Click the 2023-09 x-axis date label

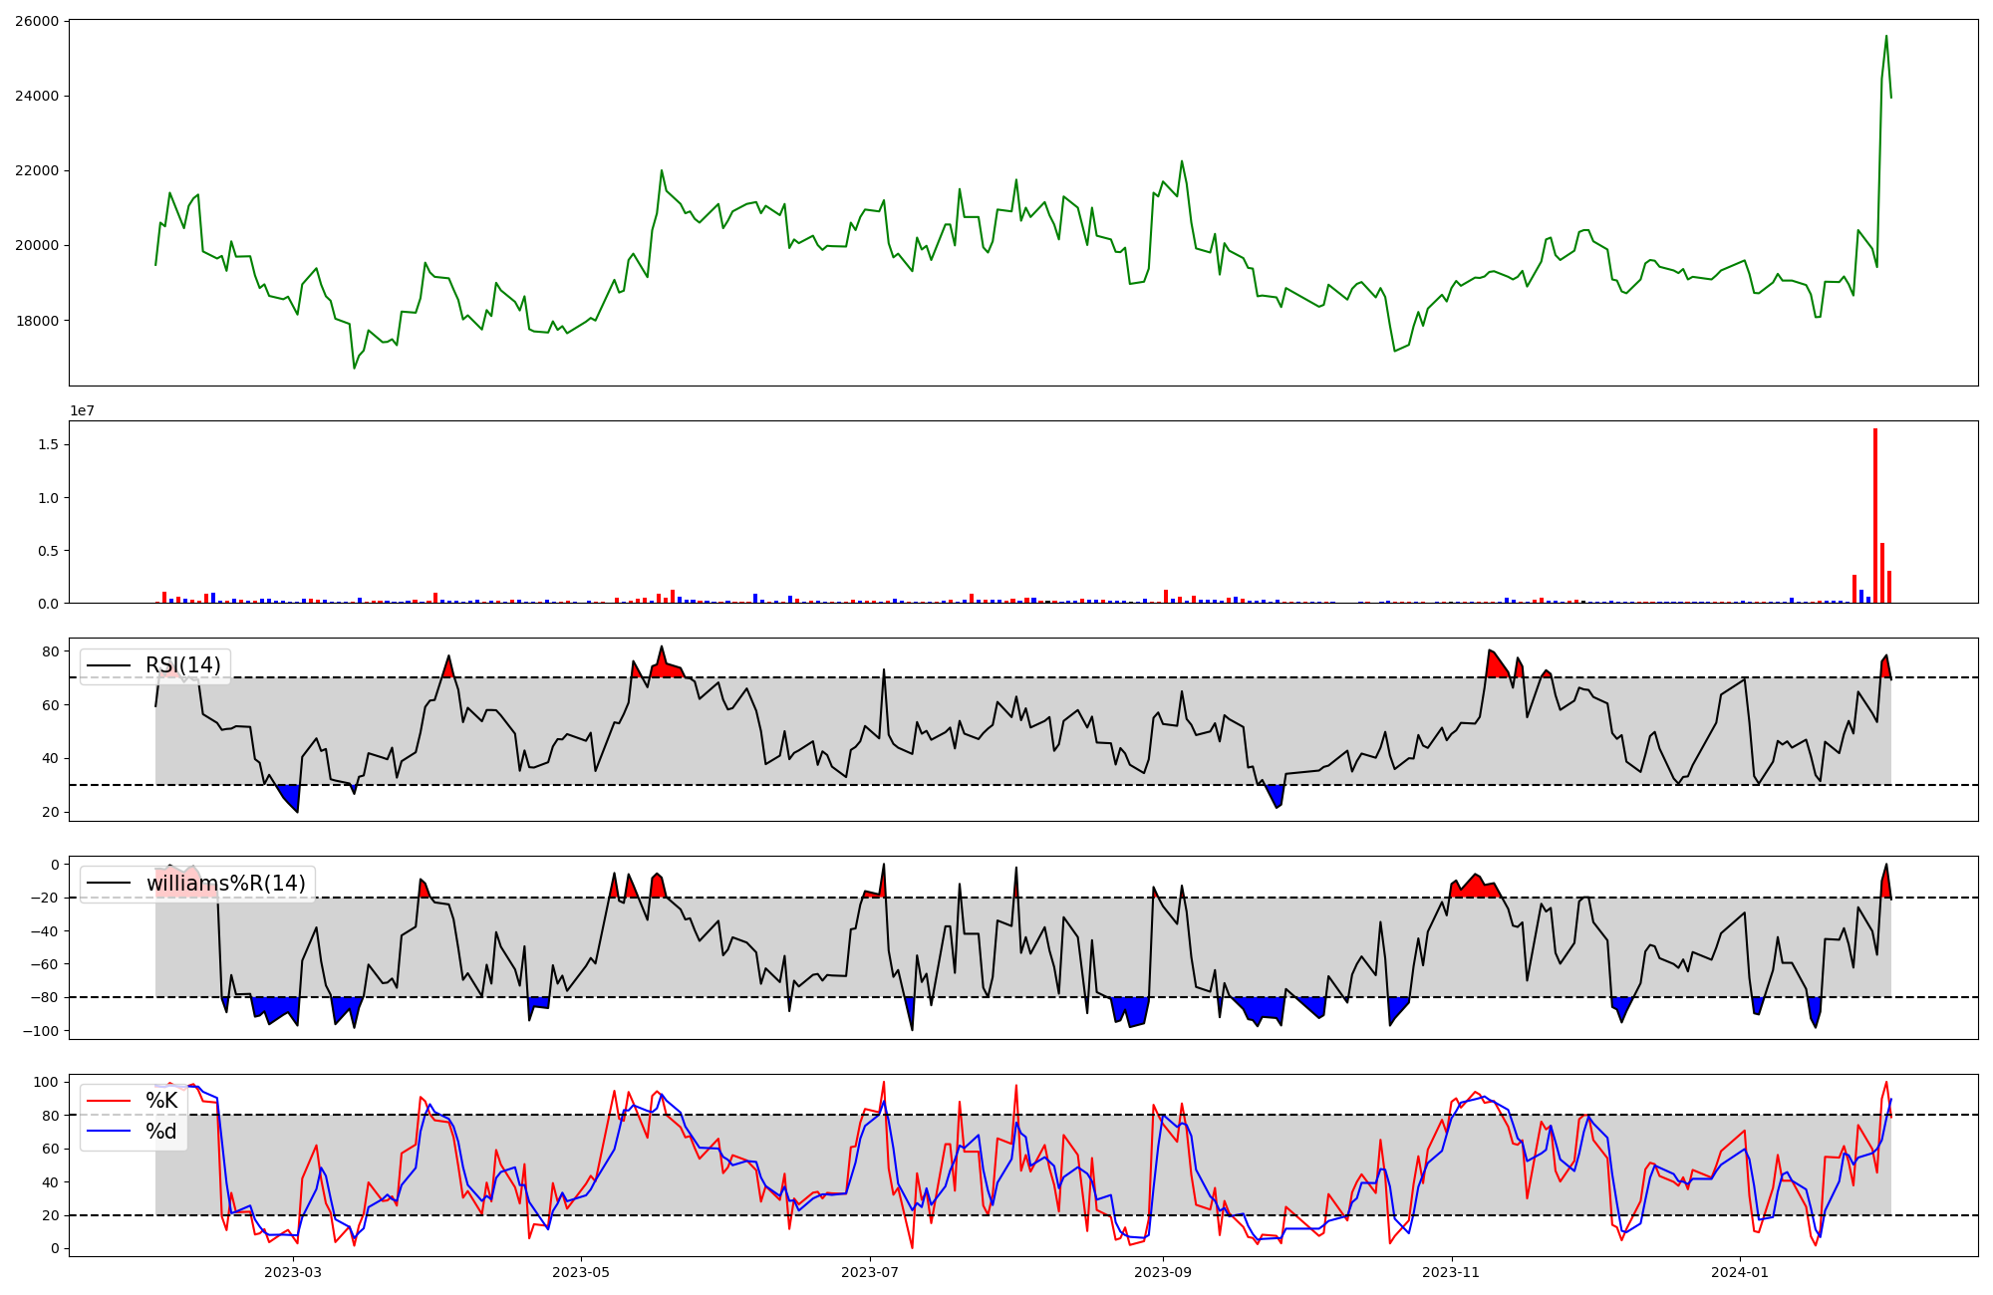[x=1163, y=1272]
